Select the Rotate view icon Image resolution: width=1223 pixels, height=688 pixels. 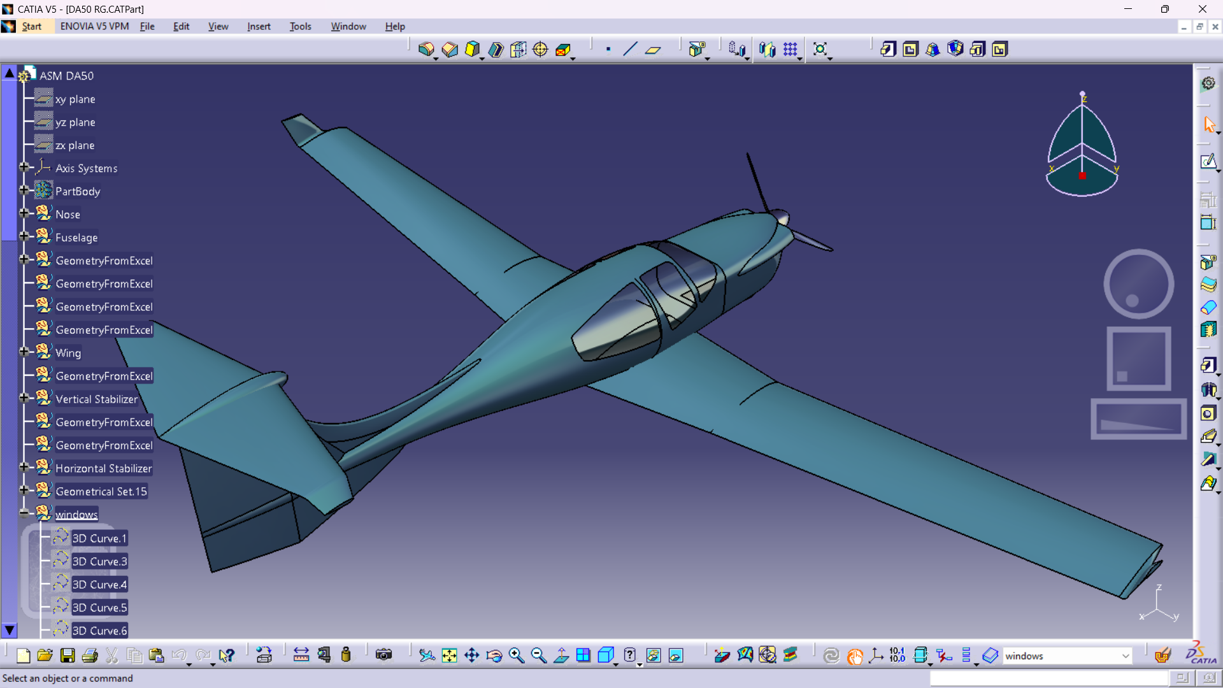click(494, 656)
